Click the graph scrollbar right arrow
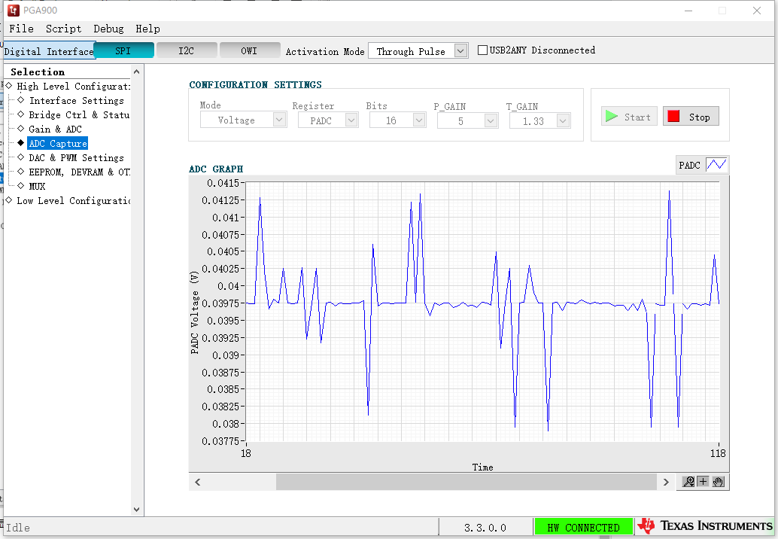The image size is (778, 539). (x=666, y=482)
